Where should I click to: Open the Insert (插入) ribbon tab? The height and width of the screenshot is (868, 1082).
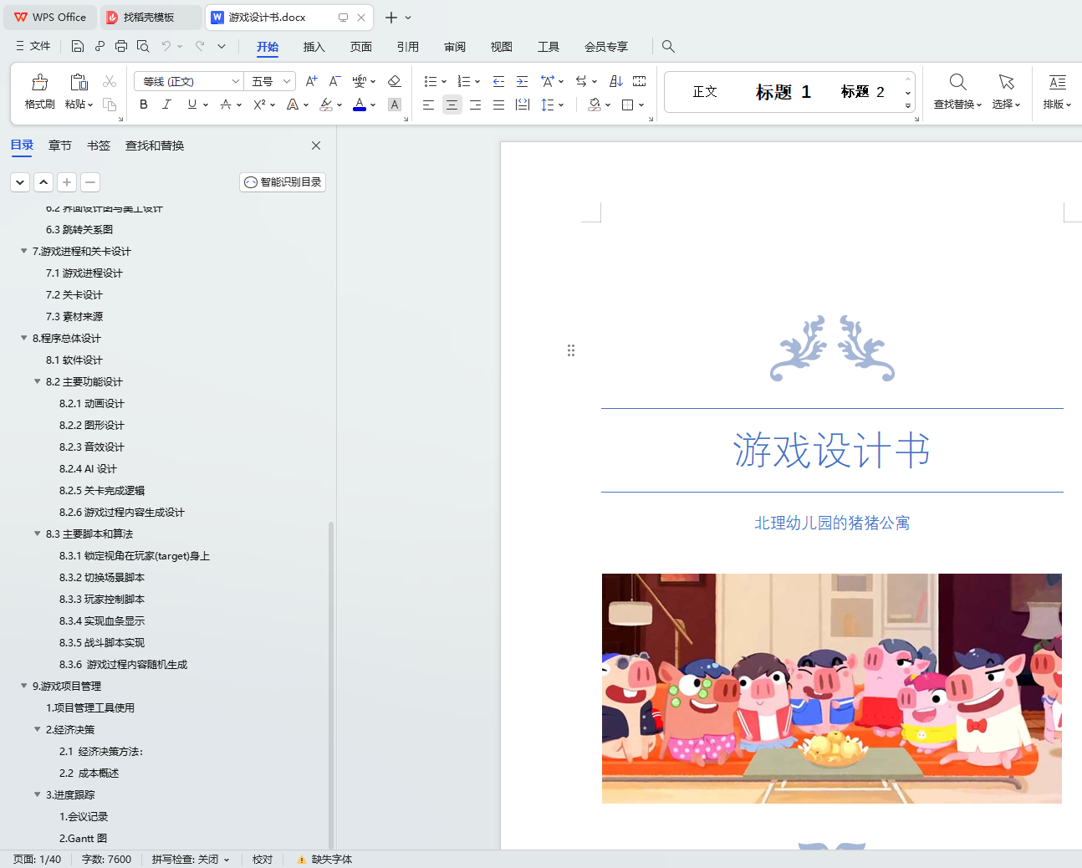click(314, 47)
